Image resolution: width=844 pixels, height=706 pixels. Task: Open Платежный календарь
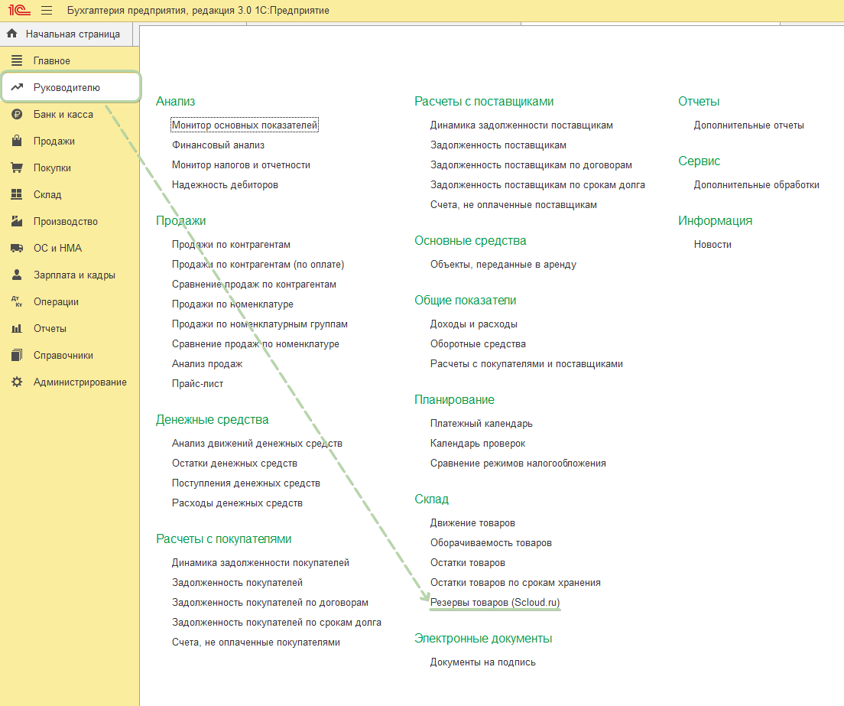(x=481, y=424)
